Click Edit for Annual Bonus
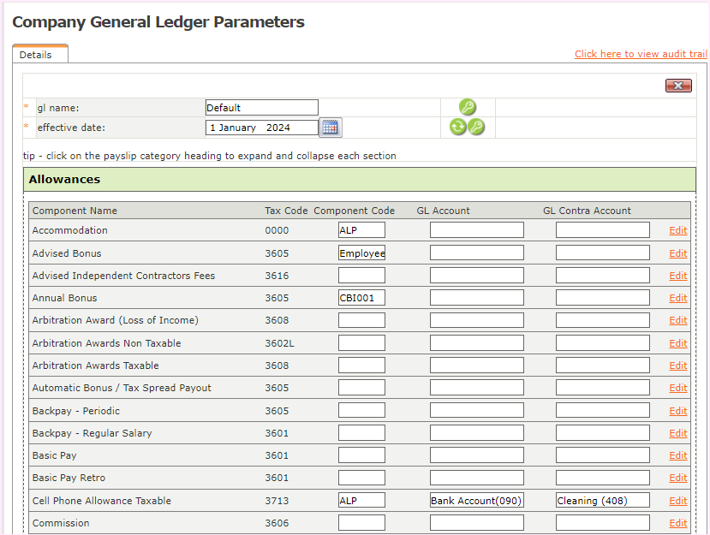 click(x=677, y=298)
